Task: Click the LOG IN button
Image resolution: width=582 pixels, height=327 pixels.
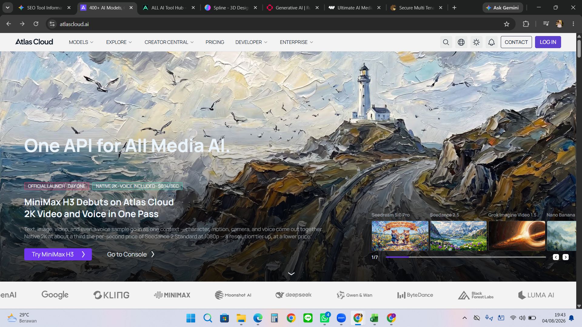Action: (548, 42)
